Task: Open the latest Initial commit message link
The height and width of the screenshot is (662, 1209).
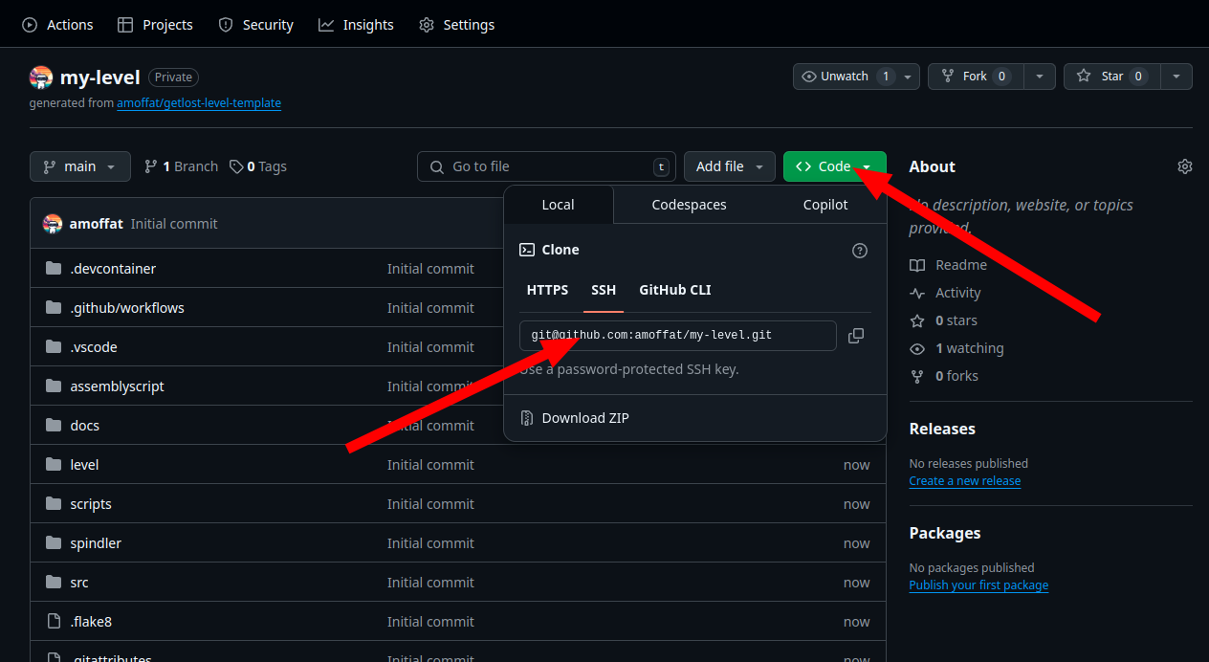Action: [174, 224]
